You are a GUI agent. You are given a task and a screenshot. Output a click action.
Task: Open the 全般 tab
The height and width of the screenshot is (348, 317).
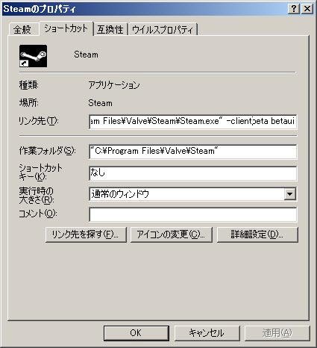22,29
